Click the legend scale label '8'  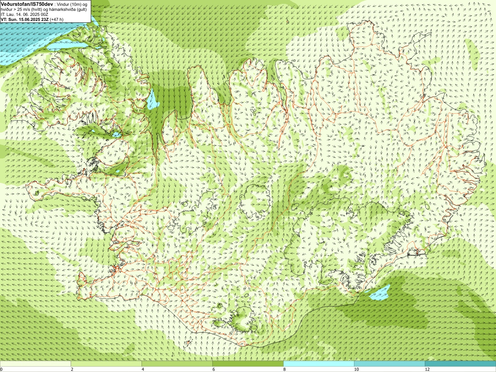[285, 369]
